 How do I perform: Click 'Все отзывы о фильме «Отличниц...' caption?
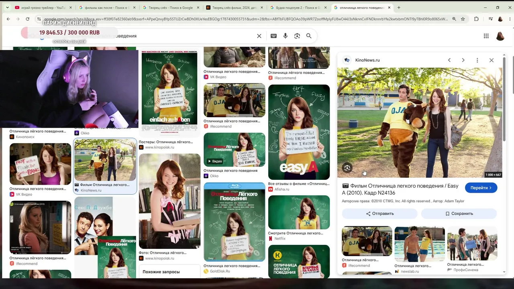(299, 184)
